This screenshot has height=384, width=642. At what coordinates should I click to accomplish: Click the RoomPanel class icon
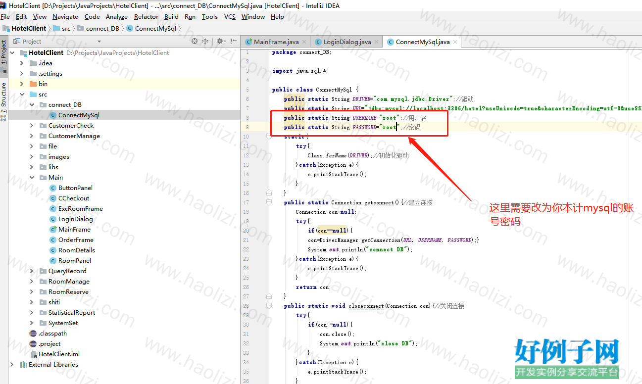pos(53,261)
